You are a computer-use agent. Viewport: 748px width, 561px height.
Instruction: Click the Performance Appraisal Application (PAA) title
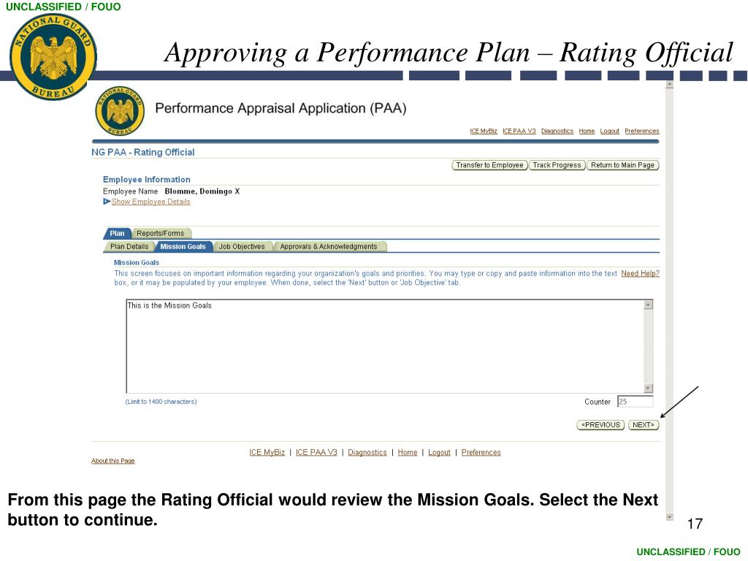(x=280, y=108)
